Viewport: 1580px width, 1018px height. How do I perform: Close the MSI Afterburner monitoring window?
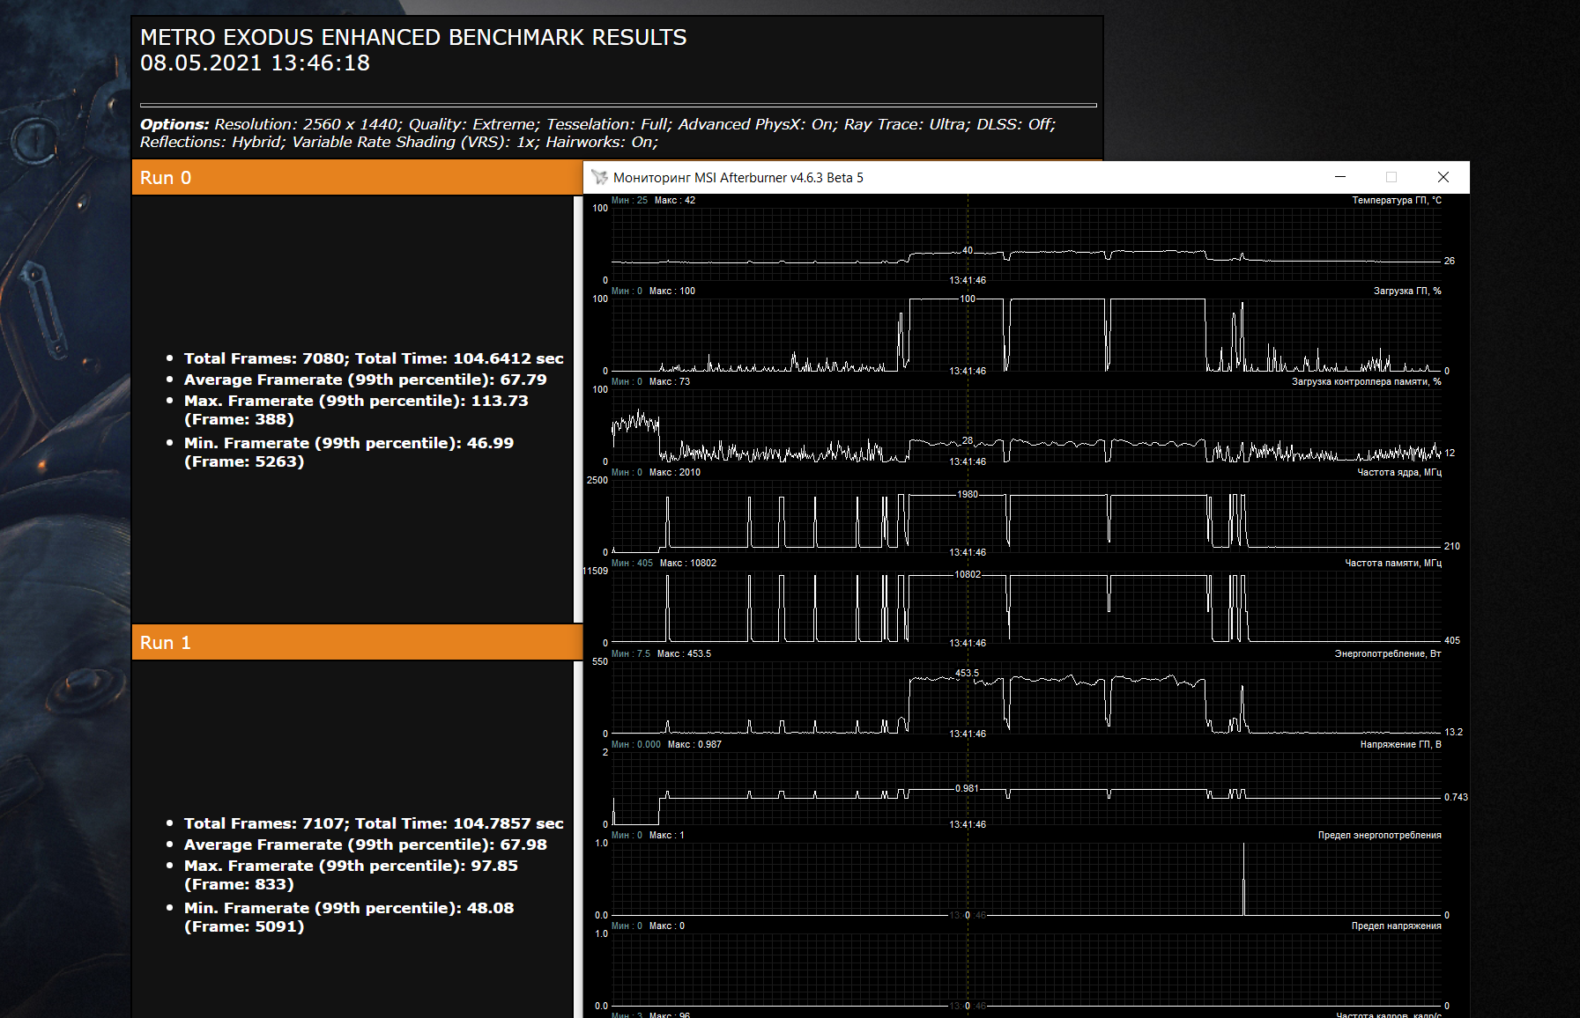click(1443, 177)
